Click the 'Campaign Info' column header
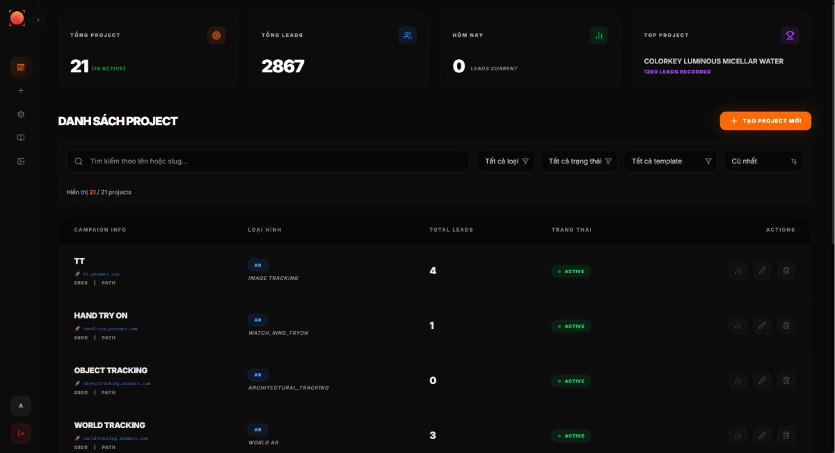Screen dimensions: 835x453 coord(100,230)
